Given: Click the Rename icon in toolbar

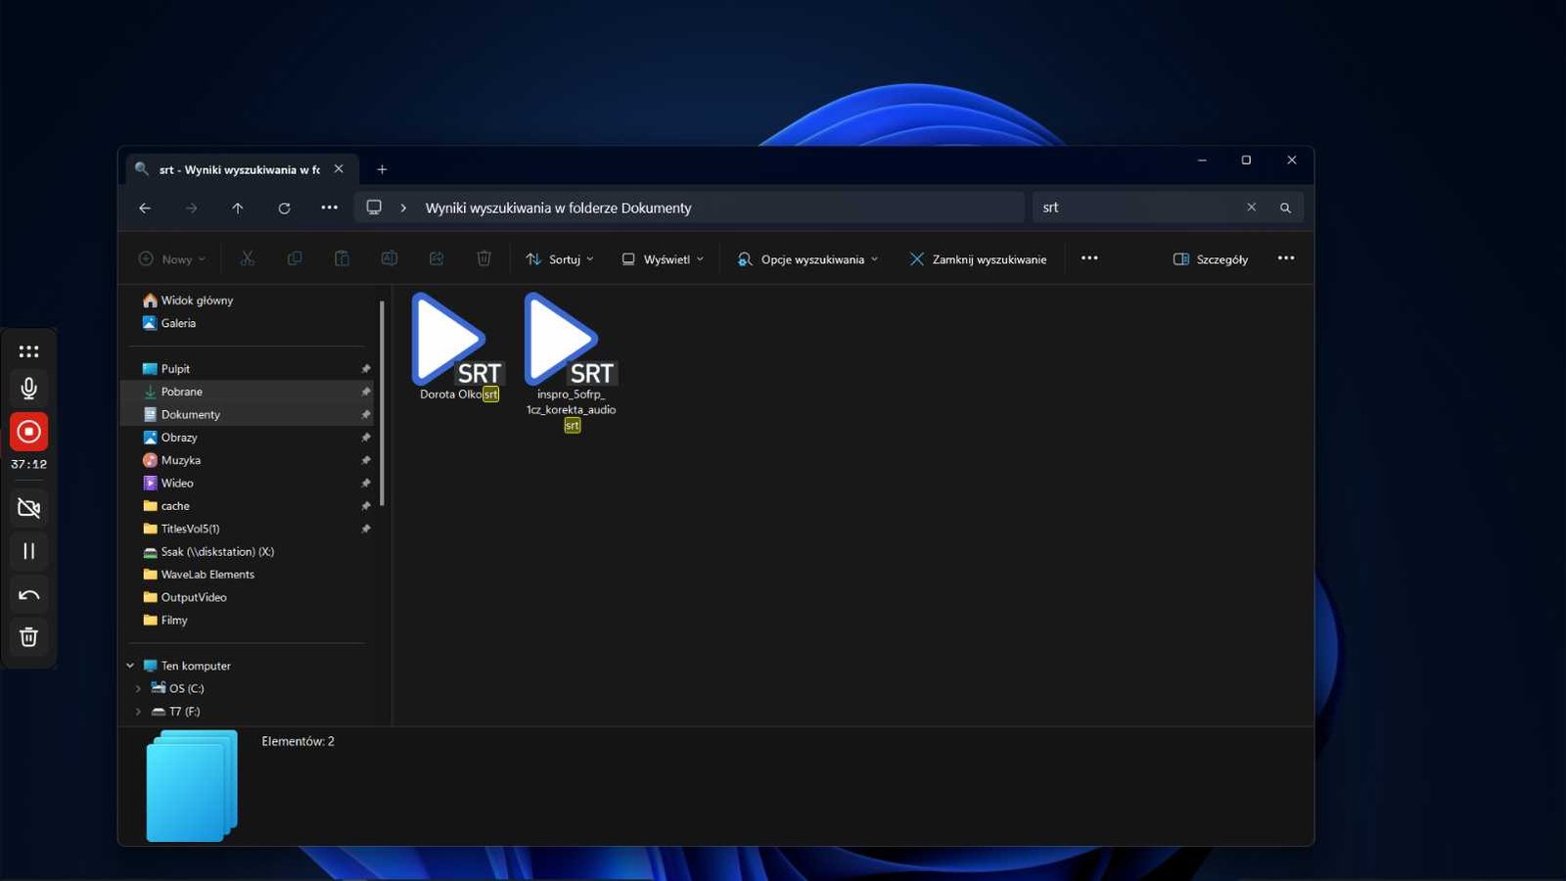Looking at the screenshot, I should point(389,258).
